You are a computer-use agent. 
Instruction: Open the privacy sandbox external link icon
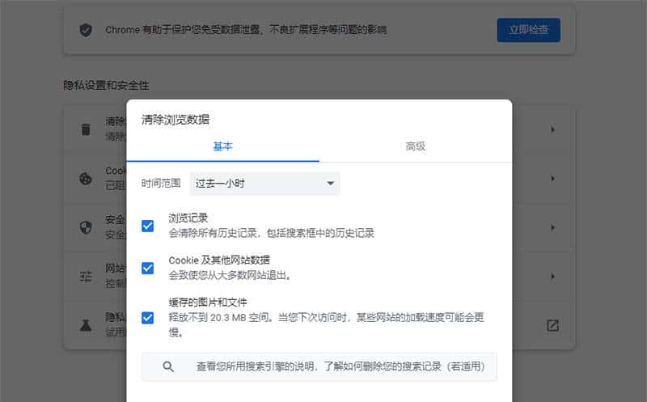click(x=552, y=325)
